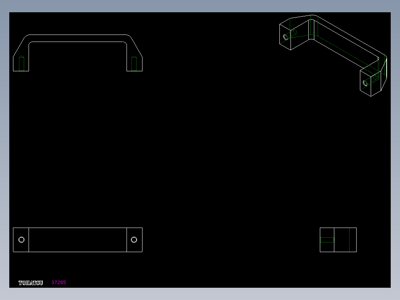The width and height of the screenshot is (400, 300).
Task: Click the TOHATSU logo text
Action: tap(30, 283)
